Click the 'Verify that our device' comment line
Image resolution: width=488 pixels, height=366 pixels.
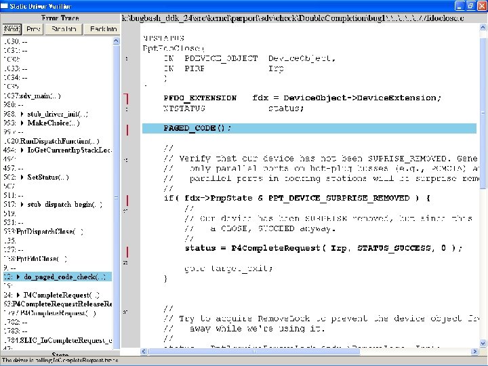pos(321,159)
